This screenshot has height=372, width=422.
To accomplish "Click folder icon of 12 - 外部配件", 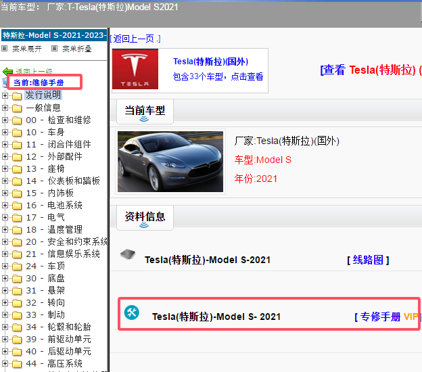I will [17, 157].
